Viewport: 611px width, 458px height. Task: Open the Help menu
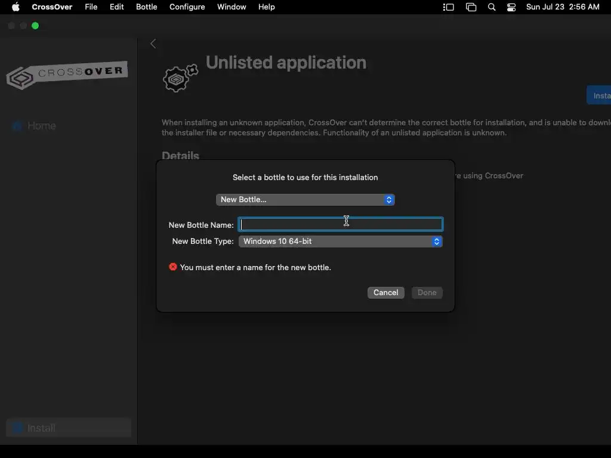point(267,7)
